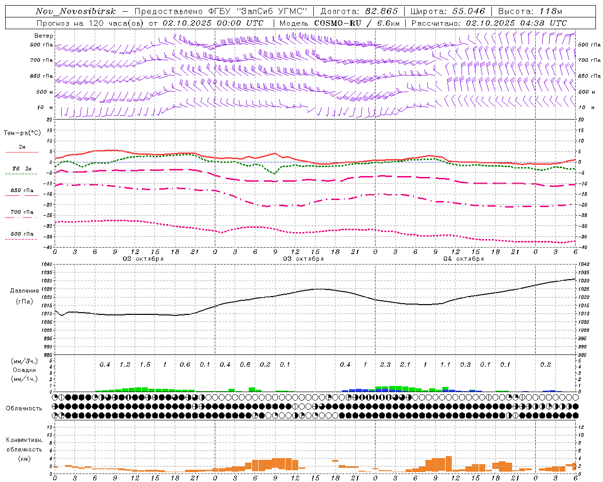Image resolution: width=603 pixels, height=482 pixels.
Task: Click the dotted line sample under temperature '500 гПа'
Action: [x=22, y=239]
